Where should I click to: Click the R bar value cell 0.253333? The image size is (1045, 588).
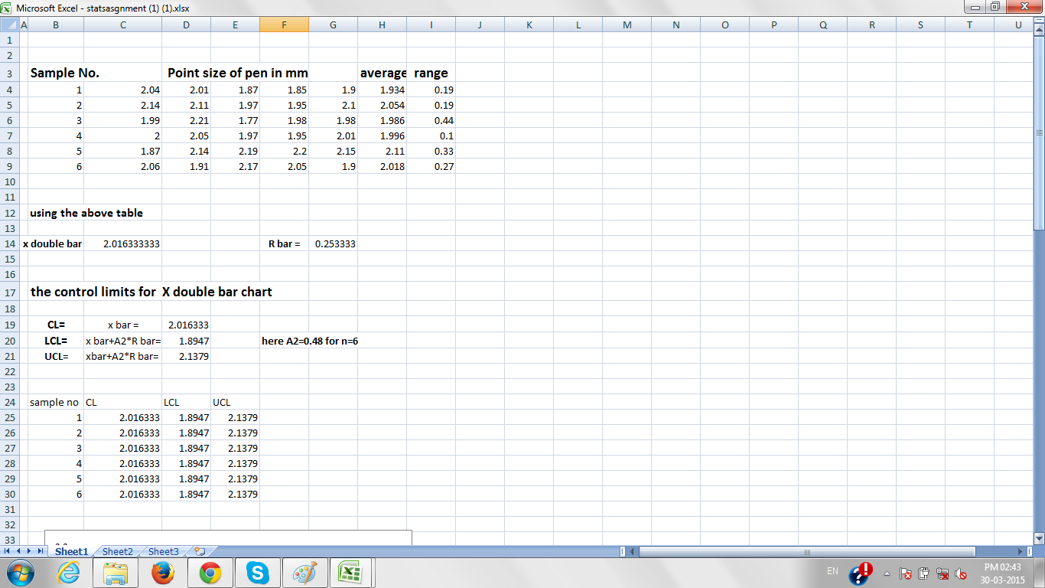coord(333,243)
